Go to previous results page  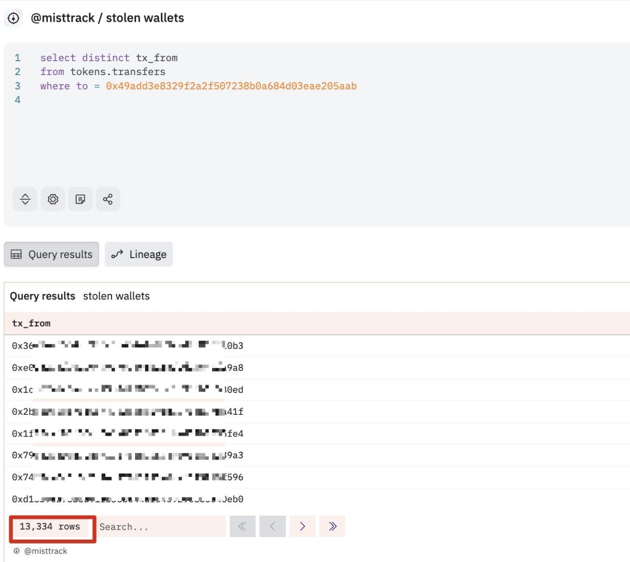click(x=272, y=526)
